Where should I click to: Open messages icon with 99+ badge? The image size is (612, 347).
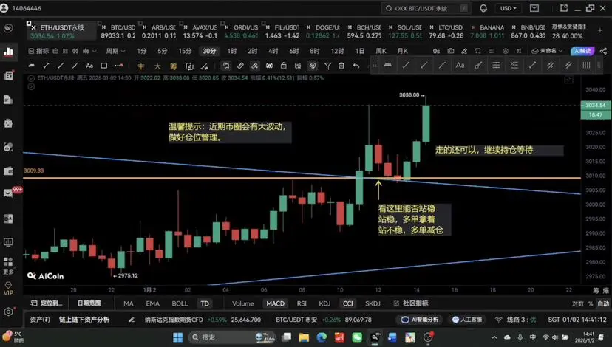click(8, 193)
